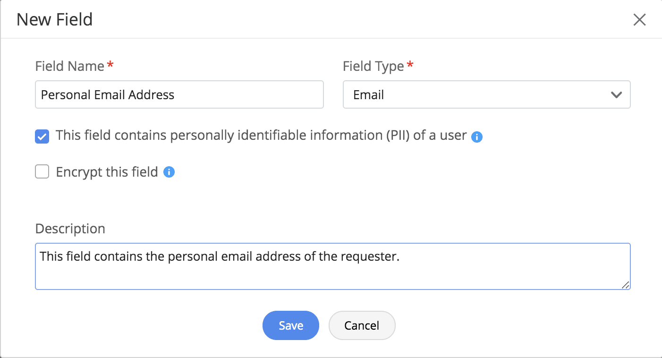Viewport: 662px width, 358px height.
Task: Click the info icon beside PII checkbox
Action: click(x=477, y=137)
